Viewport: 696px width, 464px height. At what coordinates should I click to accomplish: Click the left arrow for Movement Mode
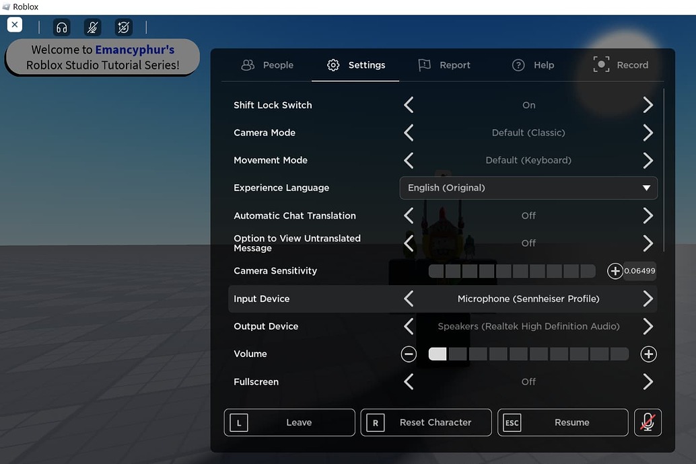coord(409,160)
